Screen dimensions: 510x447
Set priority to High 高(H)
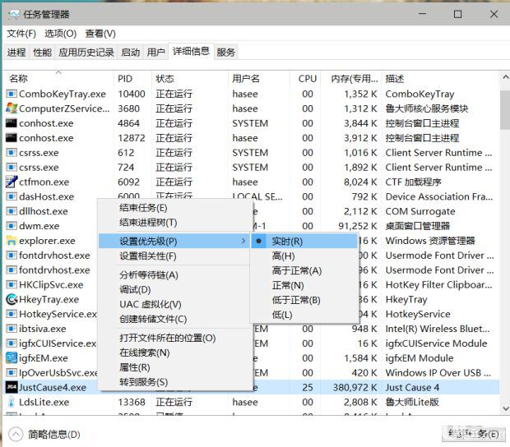[x=304, y=256]
